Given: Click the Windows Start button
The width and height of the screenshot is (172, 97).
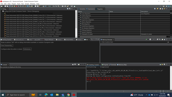Looking at the screenshot, I should point(3,95).
